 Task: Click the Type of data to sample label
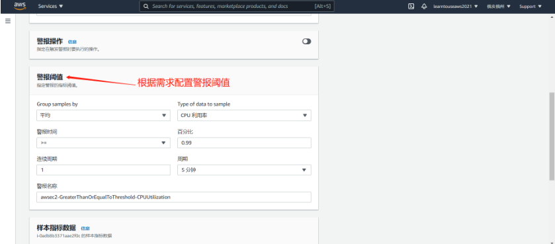[204, 104]
